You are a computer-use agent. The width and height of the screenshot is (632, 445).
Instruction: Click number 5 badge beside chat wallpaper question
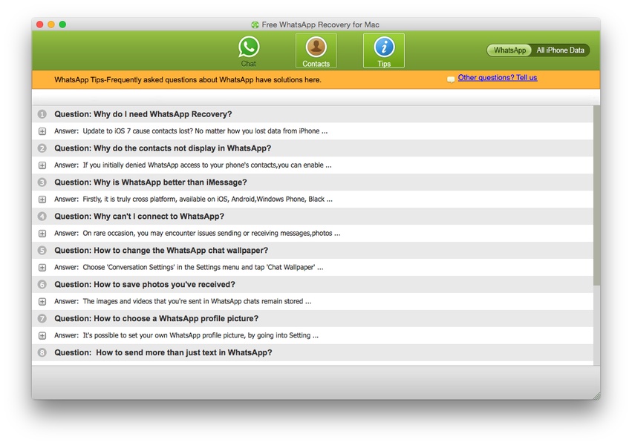coord(42,251)
